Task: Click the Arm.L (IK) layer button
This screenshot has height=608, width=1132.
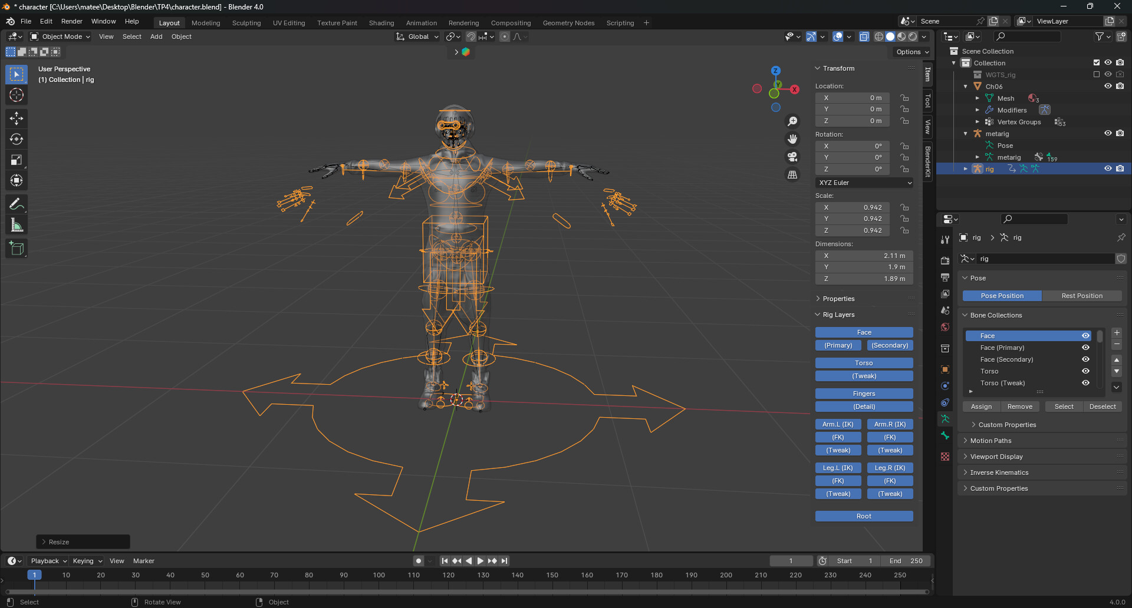Action: tap(838, 424)
